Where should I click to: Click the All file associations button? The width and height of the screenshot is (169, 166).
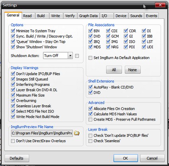tap(114, 69)
